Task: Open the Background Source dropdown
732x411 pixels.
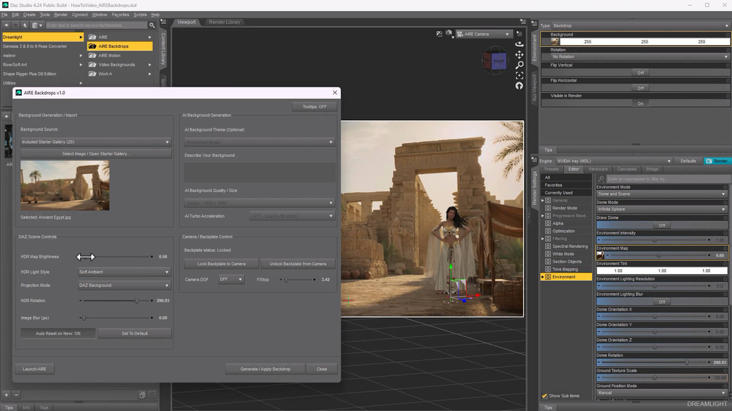Action: coord(96,142)
